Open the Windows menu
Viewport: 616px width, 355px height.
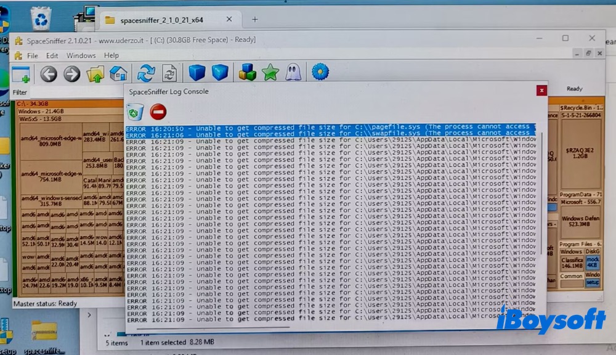(x=81, y=55)
